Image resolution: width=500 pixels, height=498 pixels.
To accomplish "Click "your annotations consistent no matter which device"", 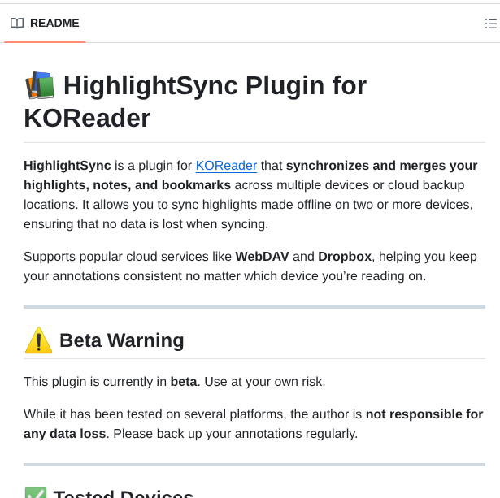I will tap(171, 276).
